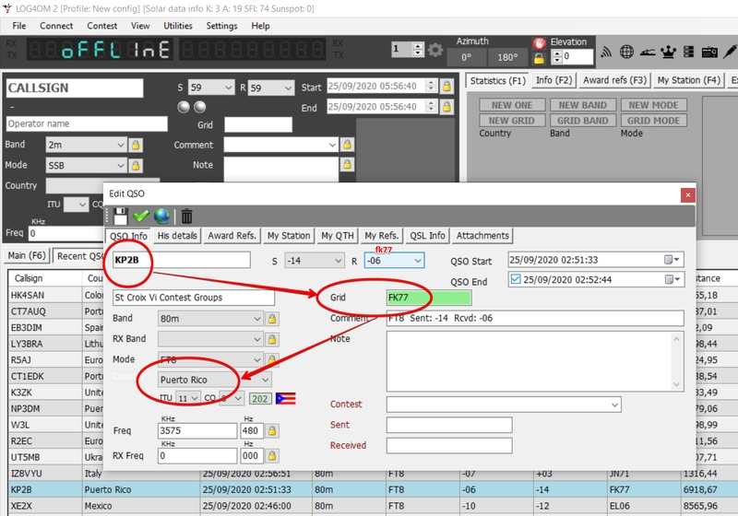Toggle the lock beside RX Freq field
Screen dimensions: 738x516
click(x=271, y=455)
